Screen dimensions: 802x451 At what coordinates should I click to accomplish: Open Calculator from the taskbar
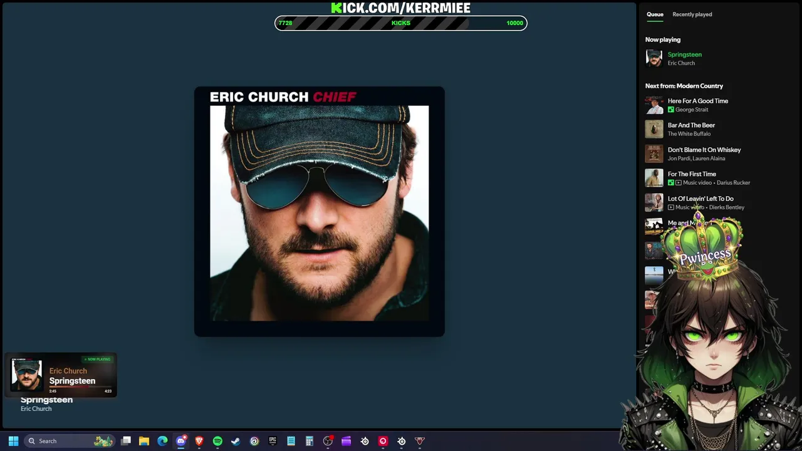(x=309, y=441)
